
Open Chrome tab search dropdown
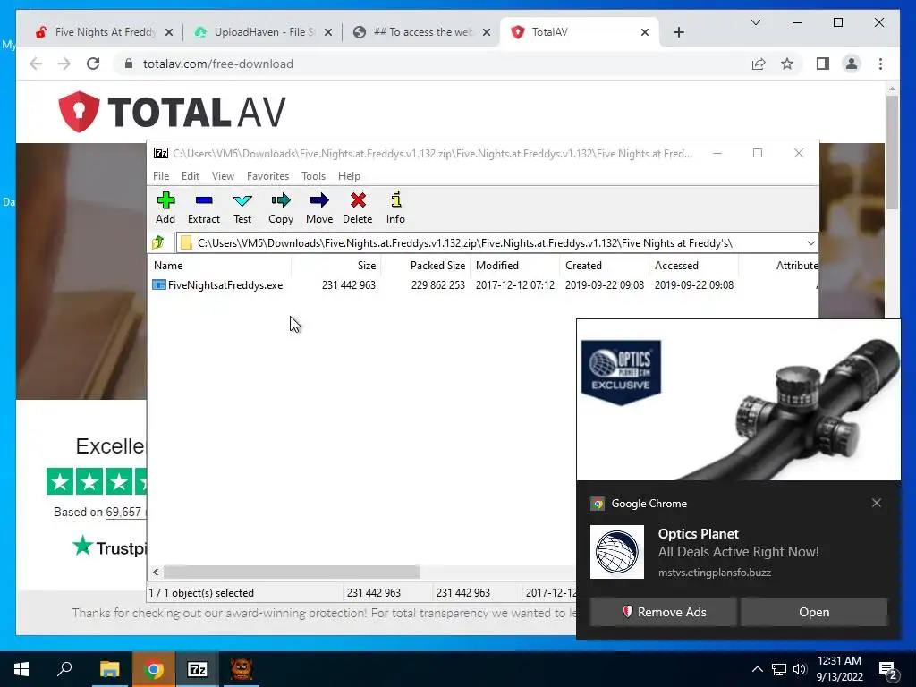point(755,22)
